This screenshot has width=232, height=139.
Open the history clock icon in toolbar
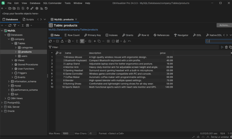(x=46, y=8)
